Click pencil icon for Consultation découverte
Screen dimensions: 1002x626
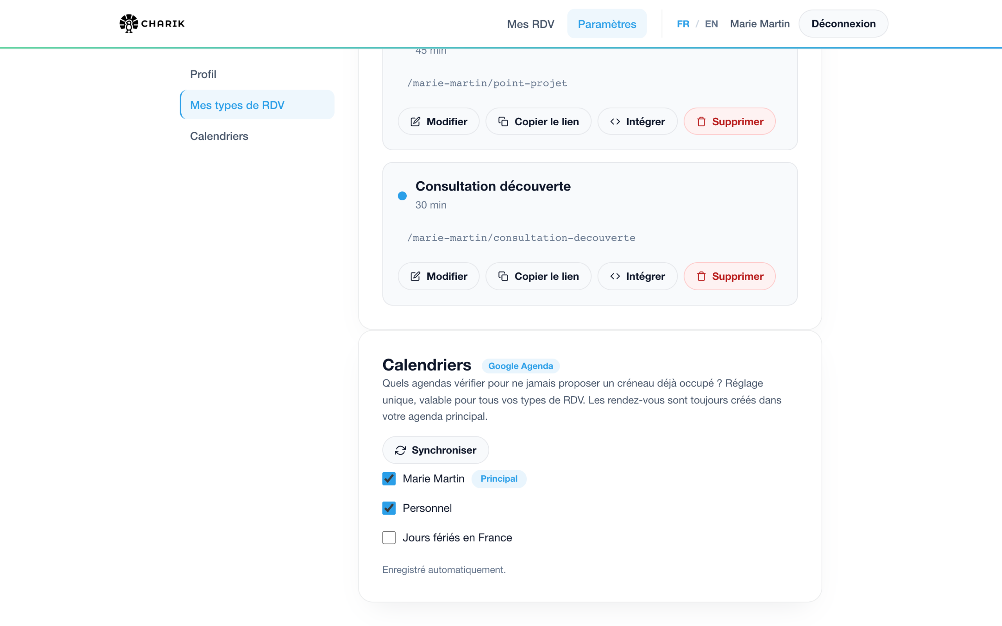tap(415, 276)
